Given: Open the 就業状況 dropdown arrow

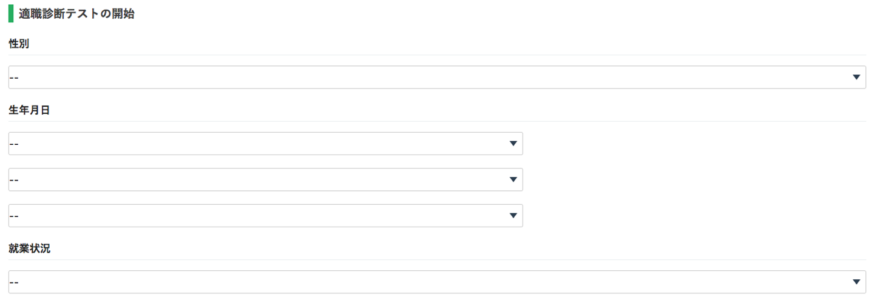Looking at the screenshot, I should coord(856,282).
